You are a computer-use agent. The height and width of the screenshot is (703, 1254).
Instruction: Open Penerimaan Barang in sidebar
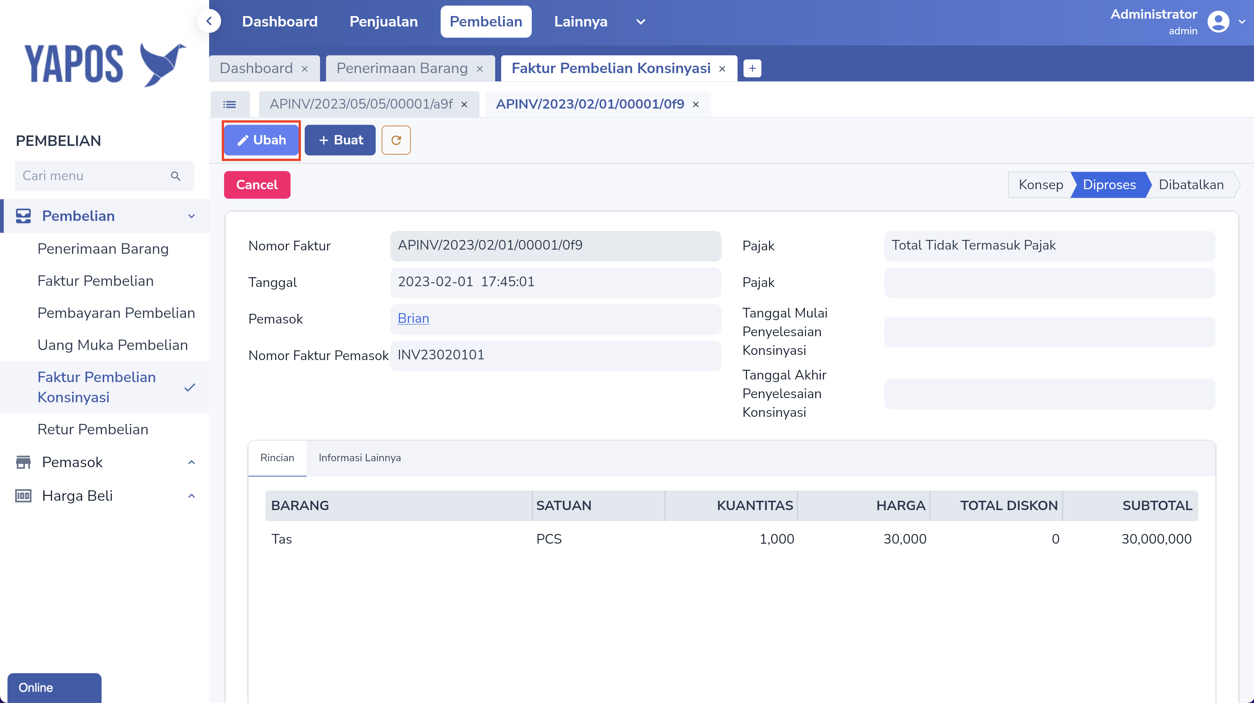point(103,249)
